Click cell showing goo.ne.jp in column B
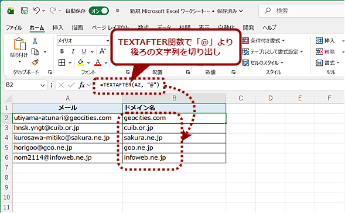 click(x=175, y=148)
